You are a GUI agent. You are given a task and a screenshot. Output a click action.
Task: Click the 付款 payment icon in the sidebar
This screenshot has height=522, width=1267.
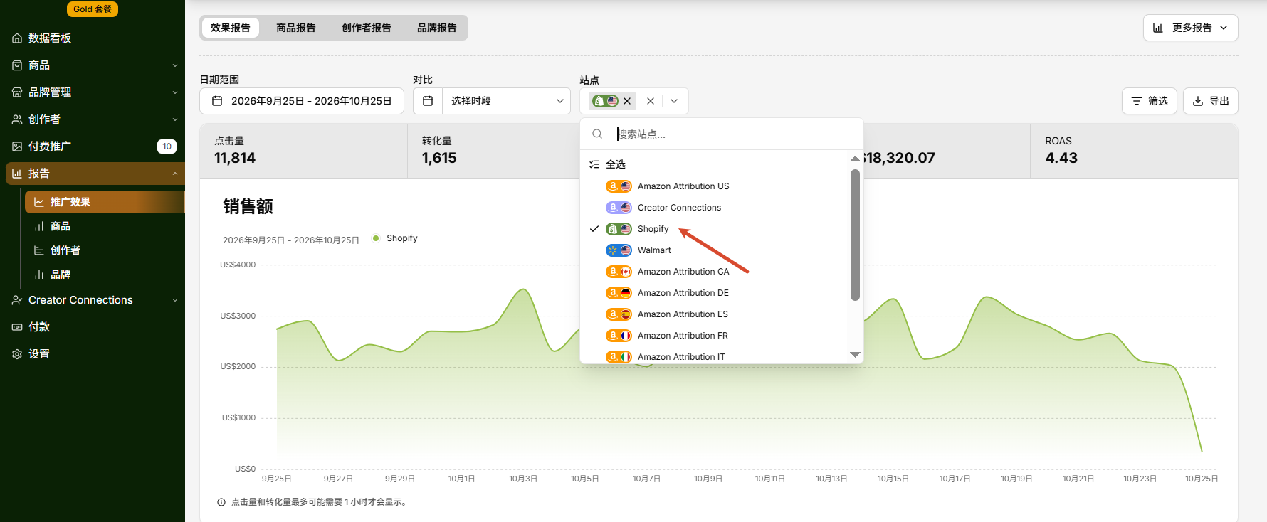pyautogui.click(x=17, y=327)
